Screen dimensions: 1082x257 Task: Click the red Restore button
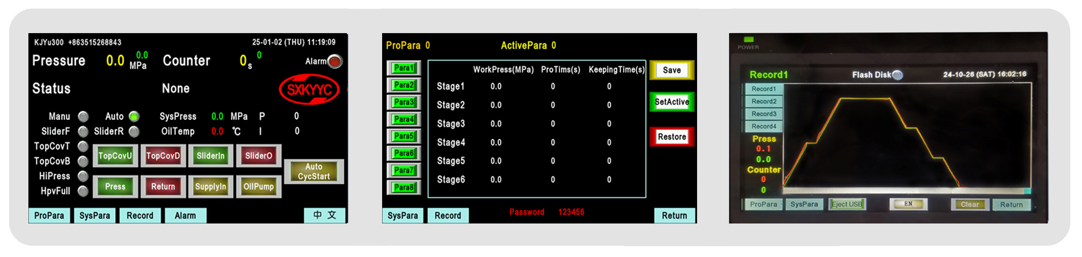(x=671, y=136)
